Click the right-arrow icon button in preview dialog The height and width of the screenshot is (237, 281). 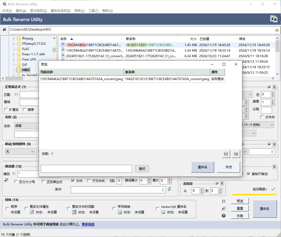236,154
